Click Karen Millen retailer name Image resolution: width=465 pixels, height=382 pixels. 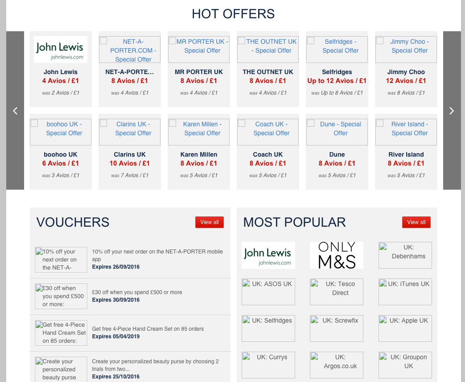199,154
